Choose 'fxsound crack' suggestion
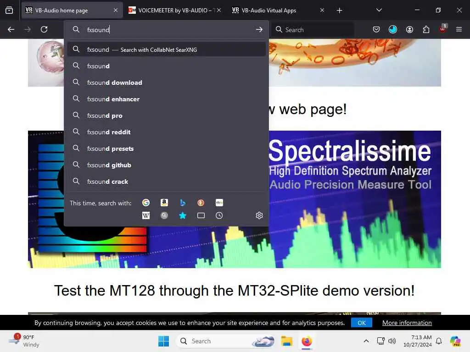 pyautogui.click(x=166, y=181)
